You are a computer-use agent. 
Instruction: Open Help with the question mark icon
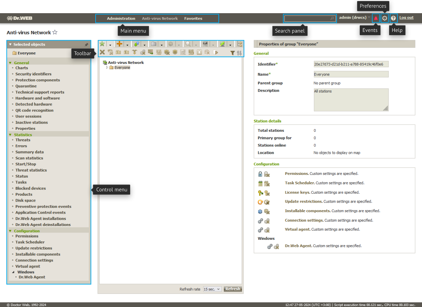(393, 18)
